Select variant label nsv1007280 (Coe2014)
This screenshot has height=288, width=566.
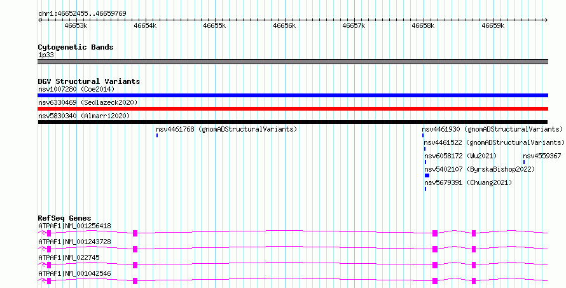[x=76, y=89]
